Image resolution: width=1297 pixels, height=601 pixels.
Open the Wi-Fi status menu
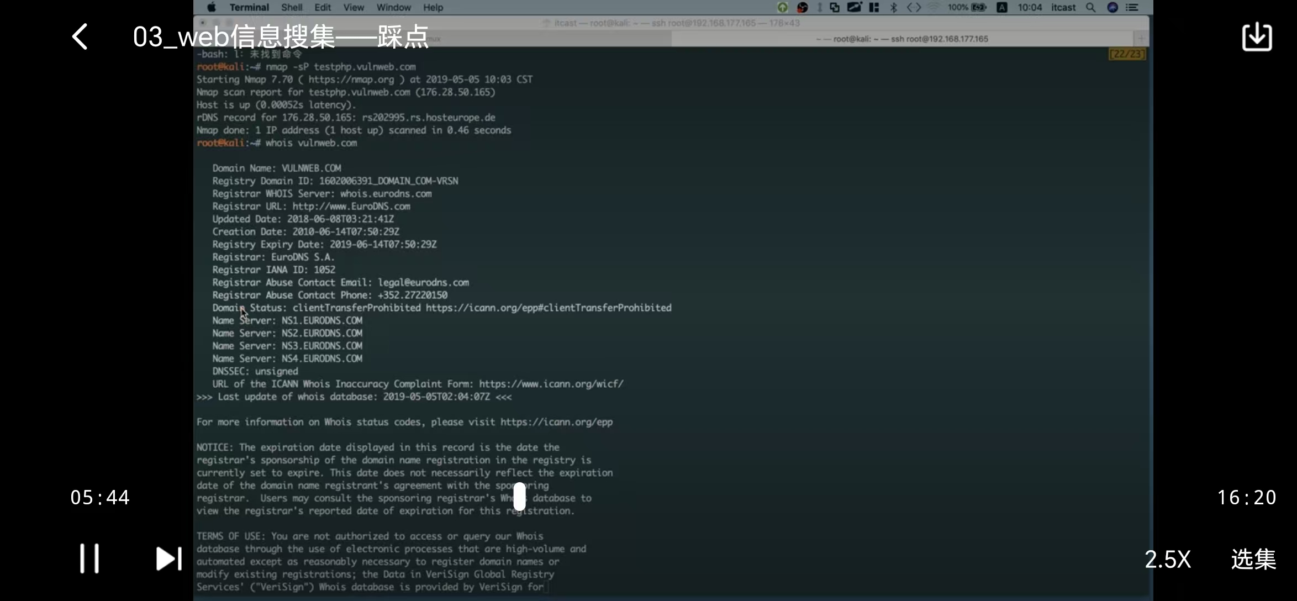click(x=934, y=7)
